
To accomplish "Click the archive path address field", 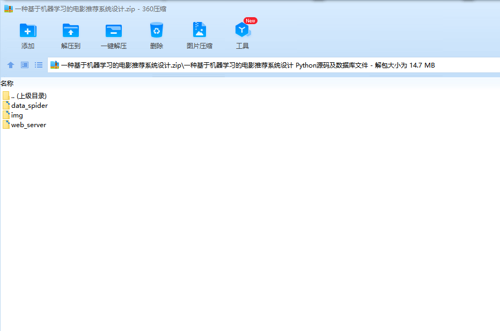I will 274,65.
